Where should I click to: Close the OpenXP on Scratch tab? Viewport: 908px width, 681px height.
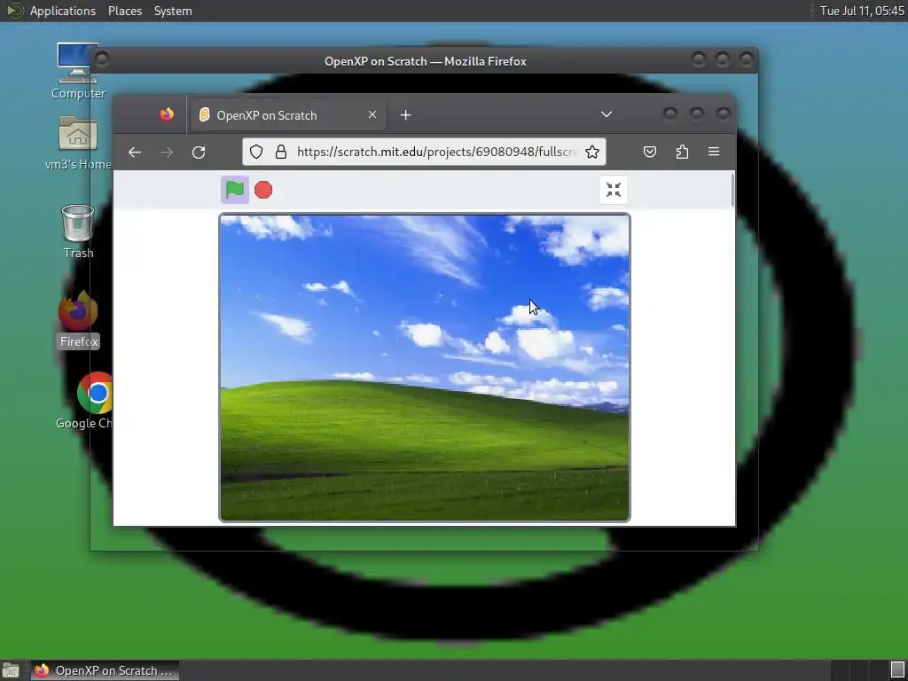[x=372, y=114]
